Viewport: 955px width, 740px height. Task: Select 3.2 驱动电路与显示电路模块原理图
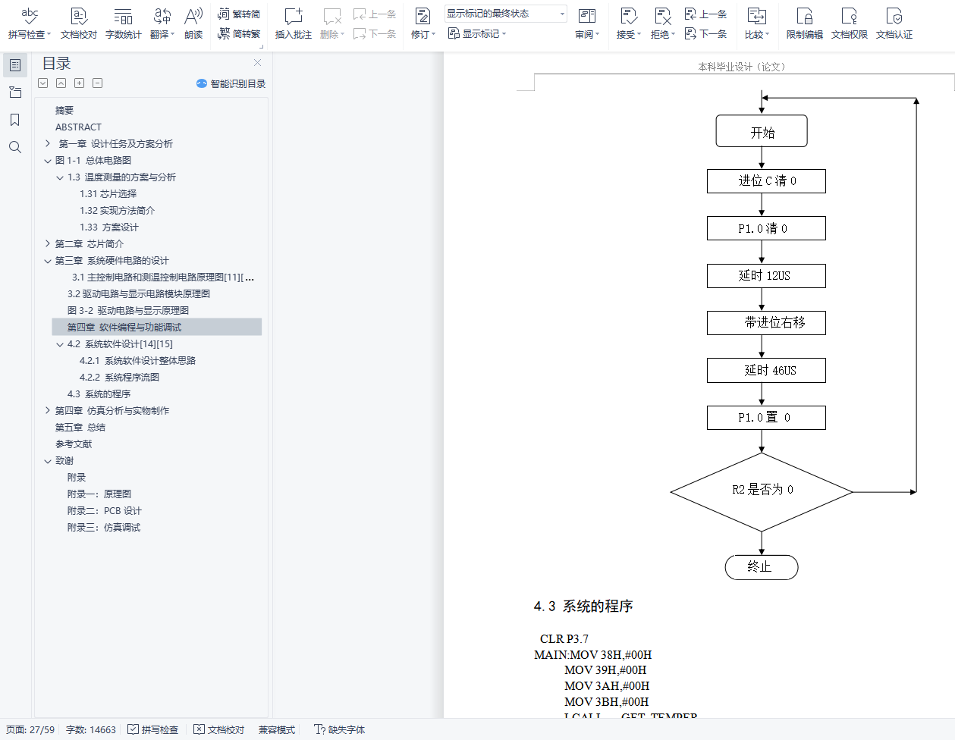[x=139, y=293]
